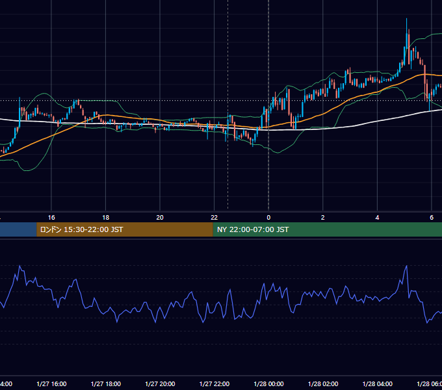Click the 16 hour label on price chart axis
Screen dimensions: 442x390
point(51,218)
